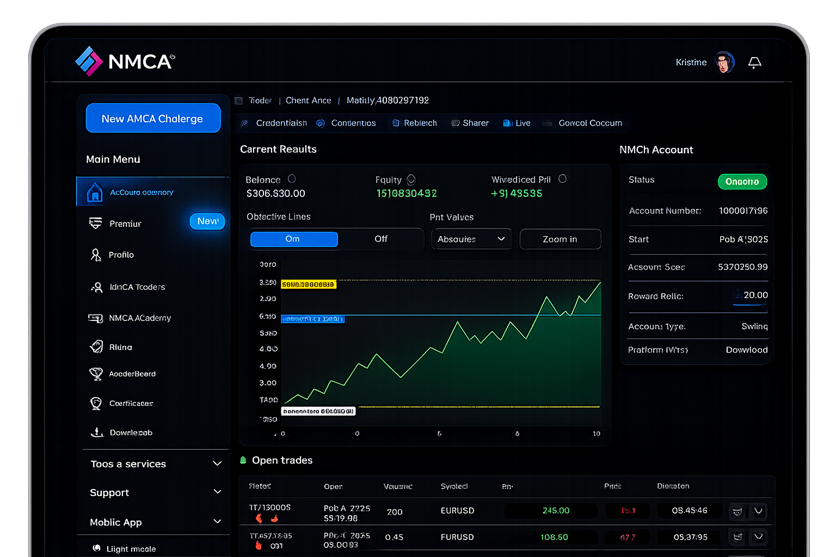This screenshot has height=557, width=836.
Task: Click the Reward Ratio 20.00 value bar
Action: pos(750,296)
